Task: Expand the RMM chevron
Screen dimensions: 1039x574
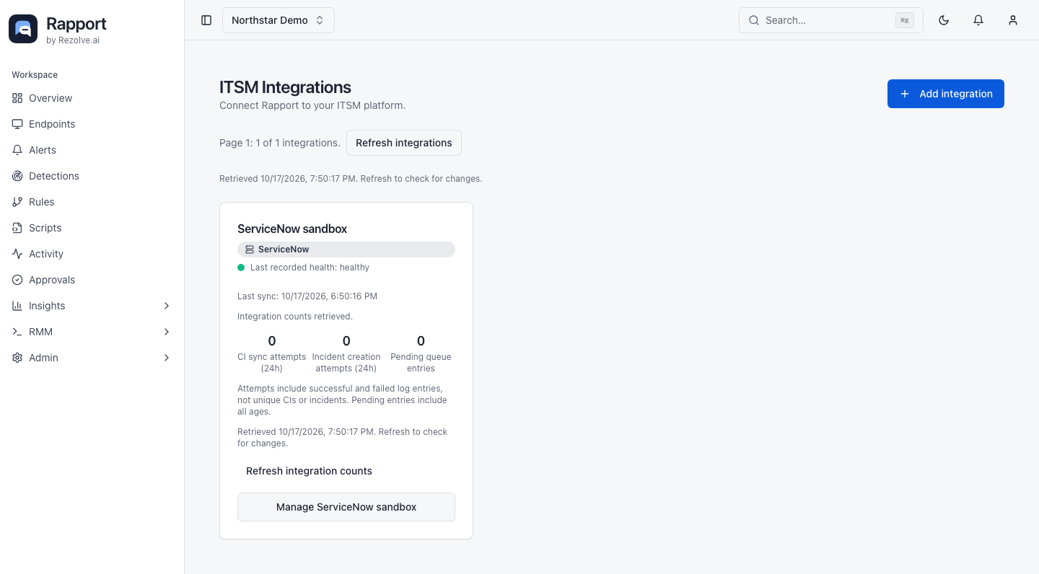Action: pos(167,332)
